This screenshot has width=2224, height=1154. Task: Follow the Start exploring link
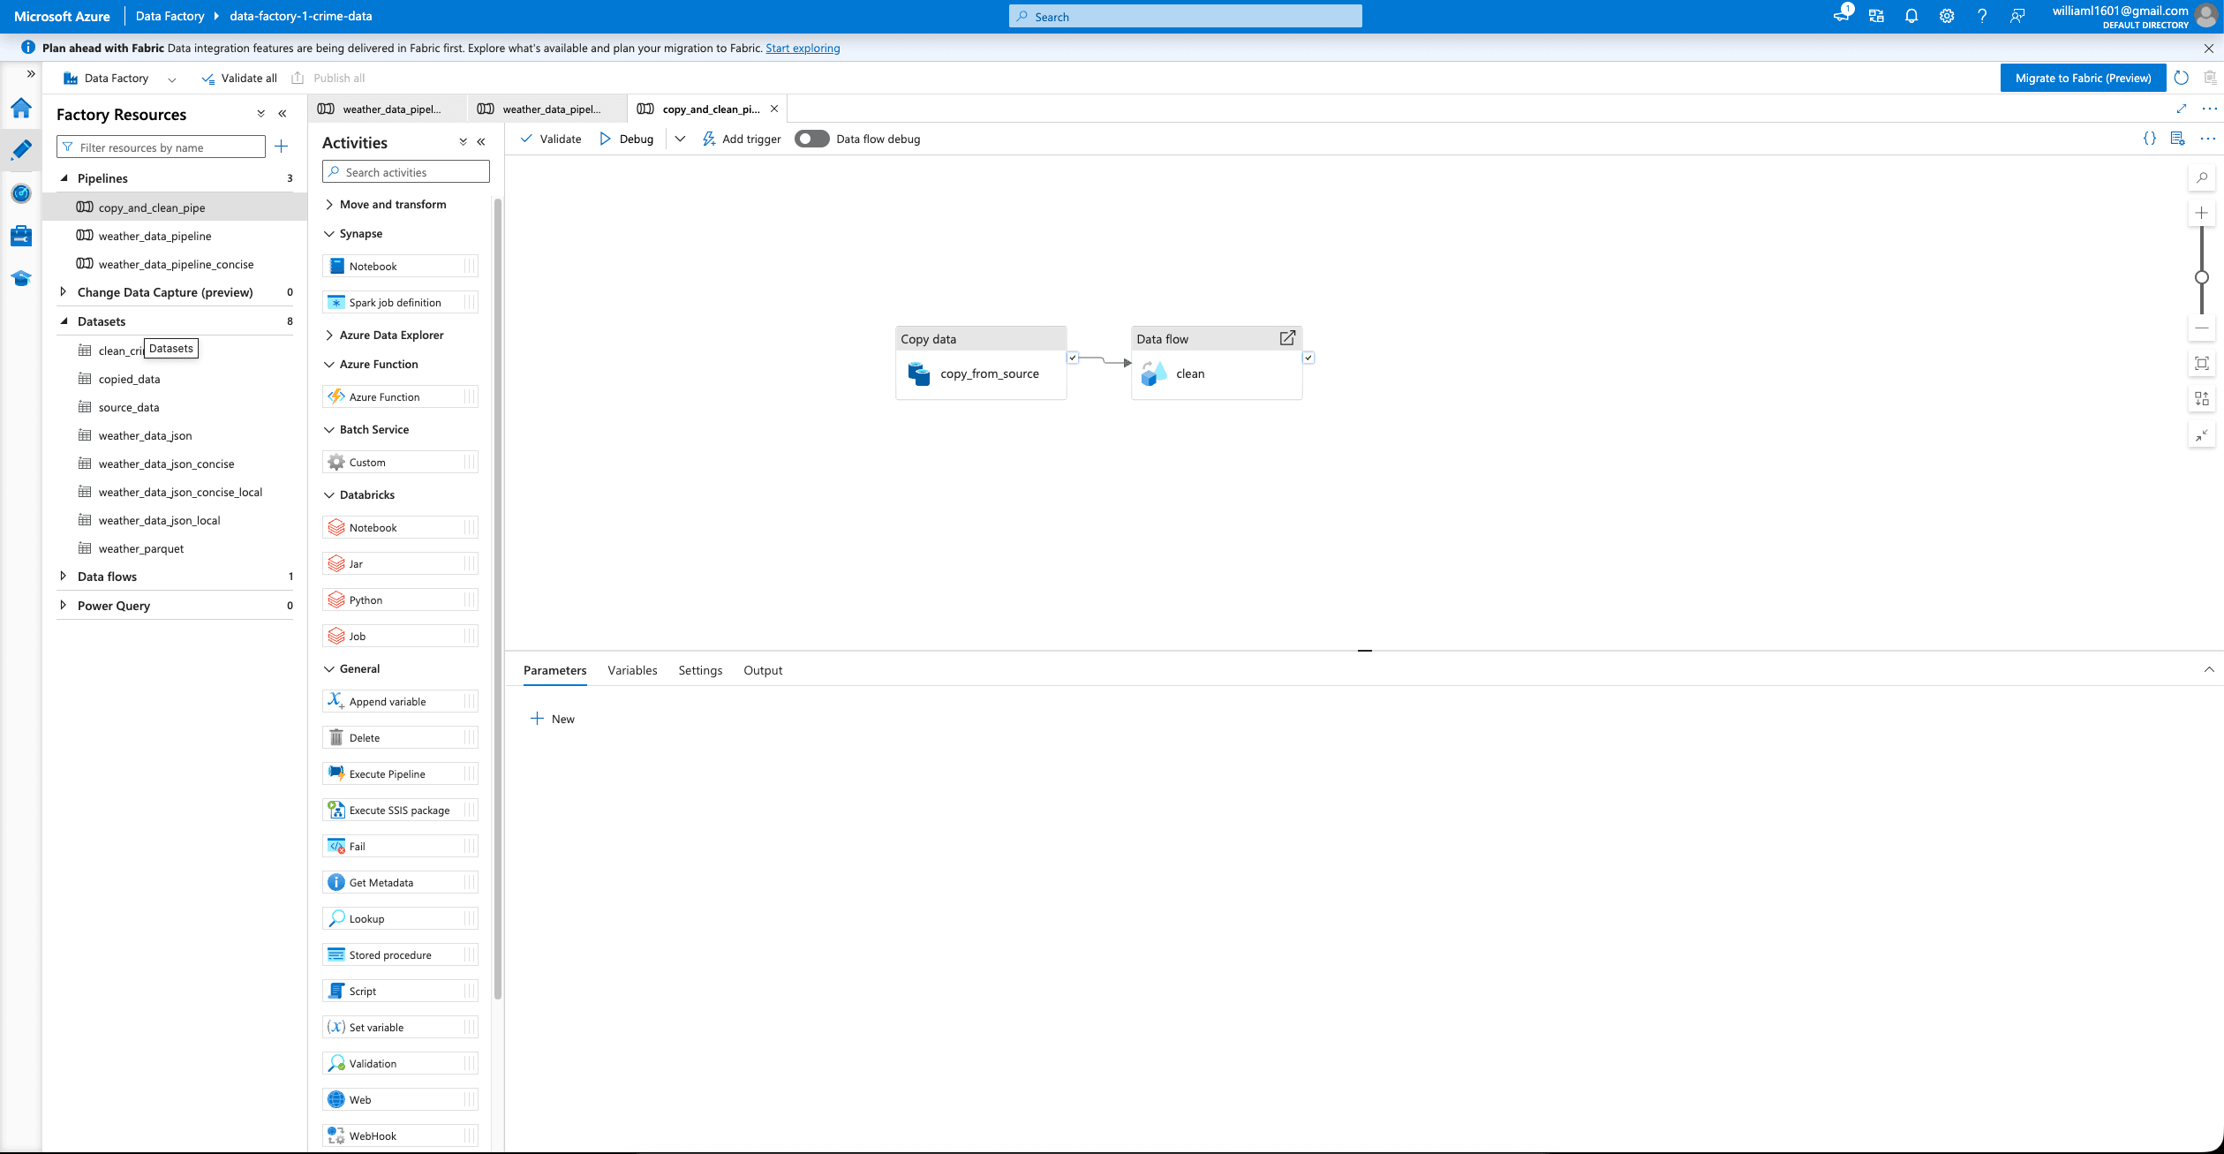pyautogui.click(x=803, y=48)
